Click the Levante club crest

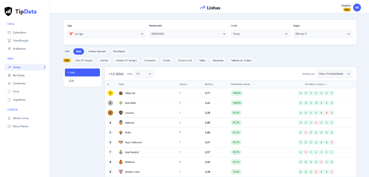point(121,113)
